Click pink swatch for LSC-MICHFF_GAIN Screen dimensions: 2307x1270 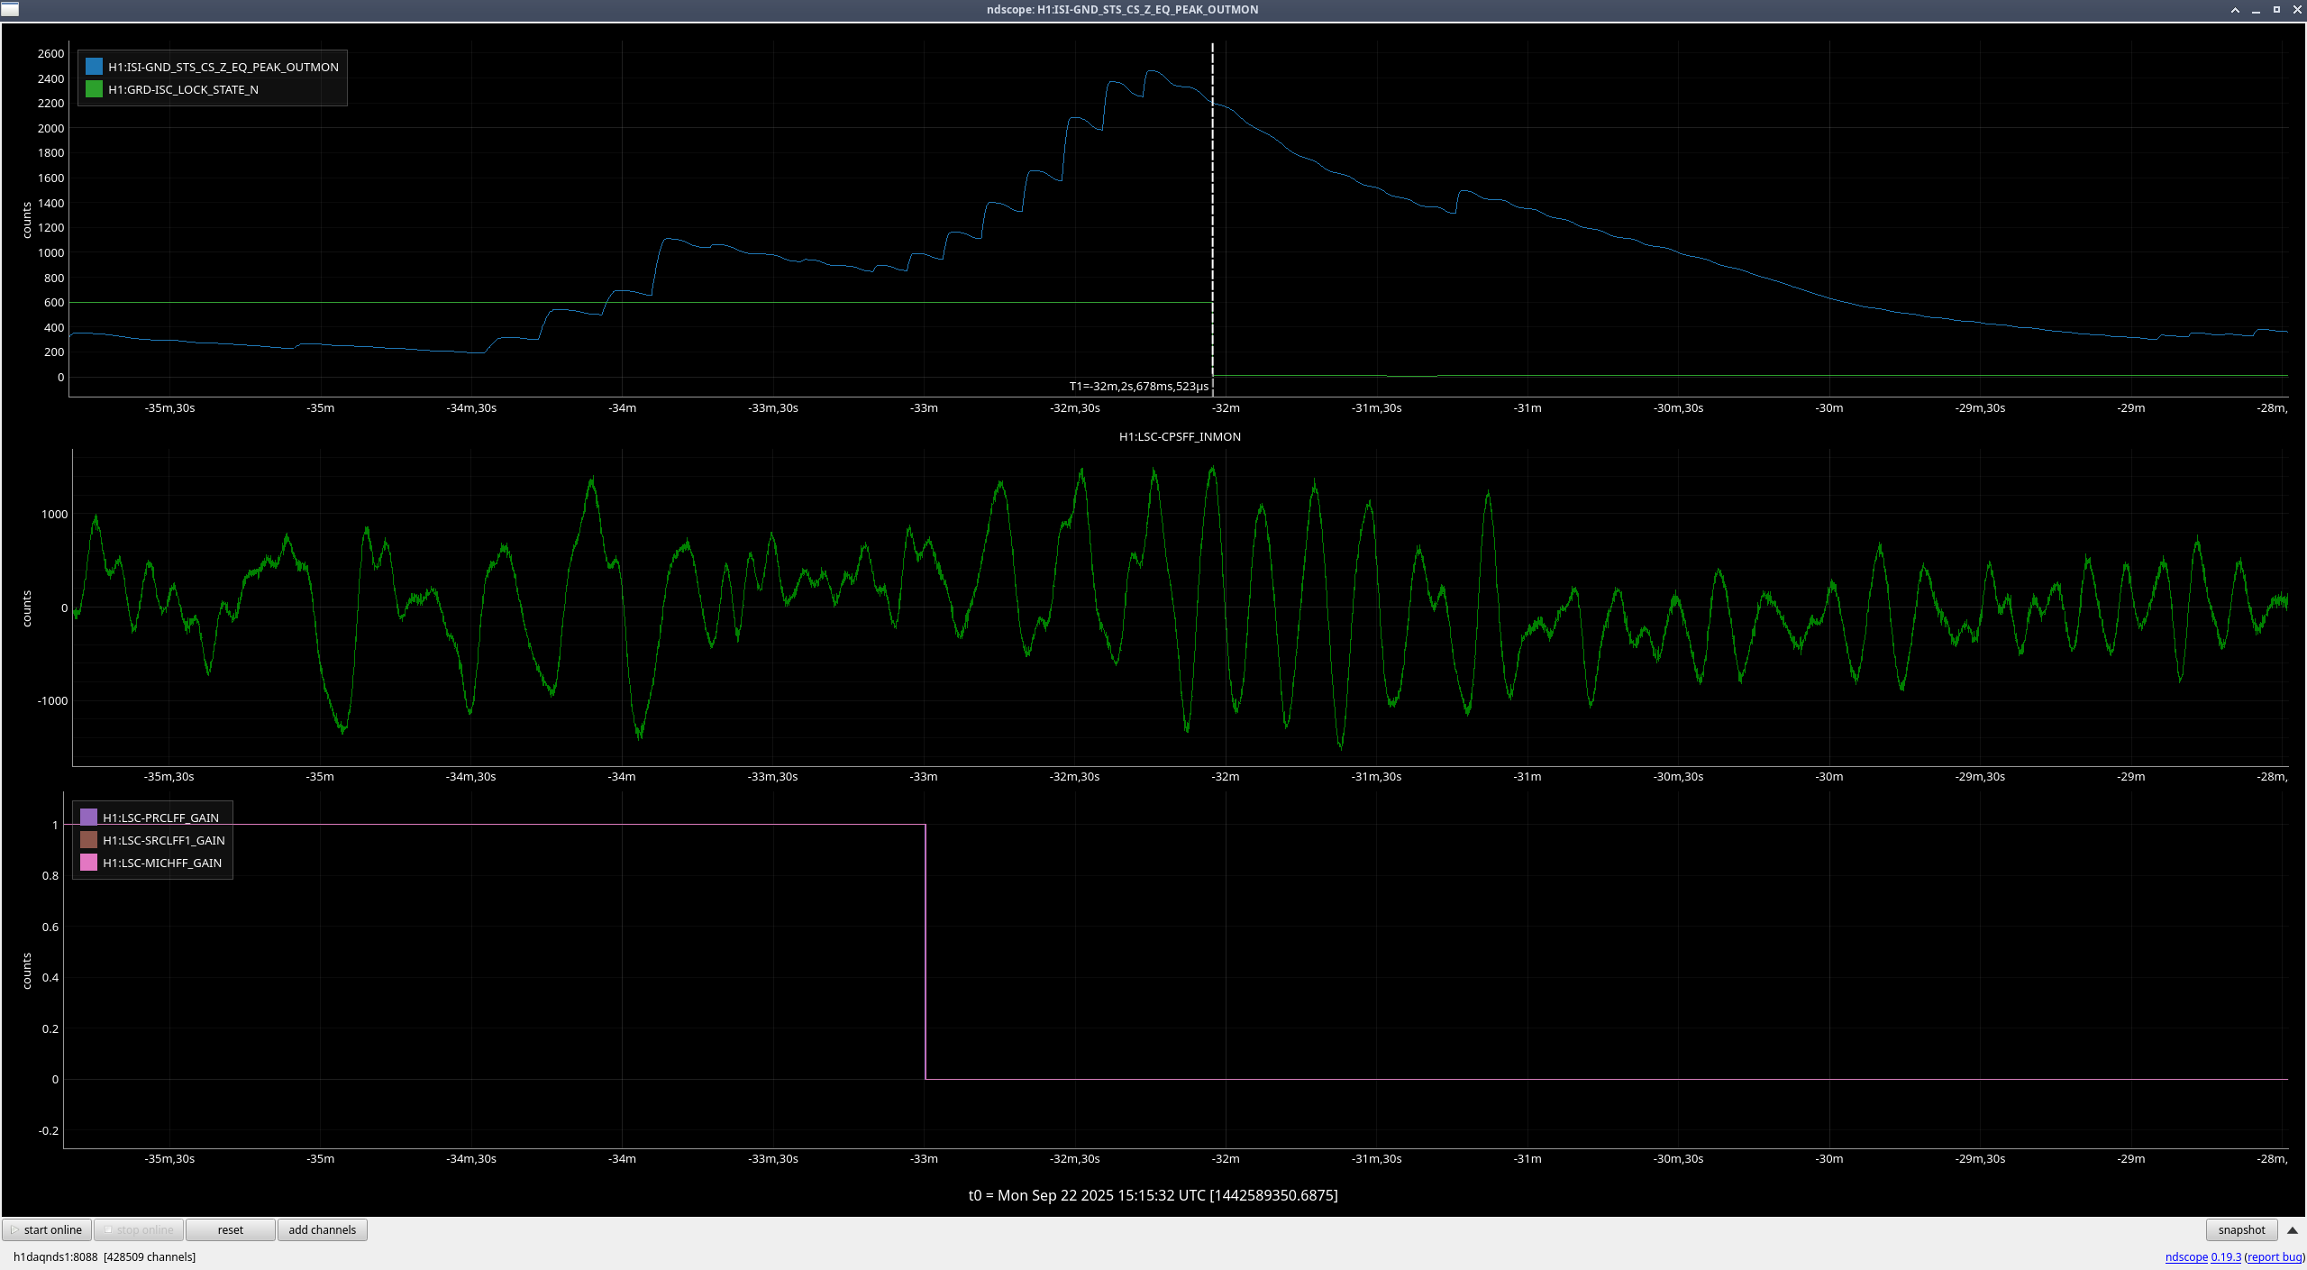click(x=88, y=863)
